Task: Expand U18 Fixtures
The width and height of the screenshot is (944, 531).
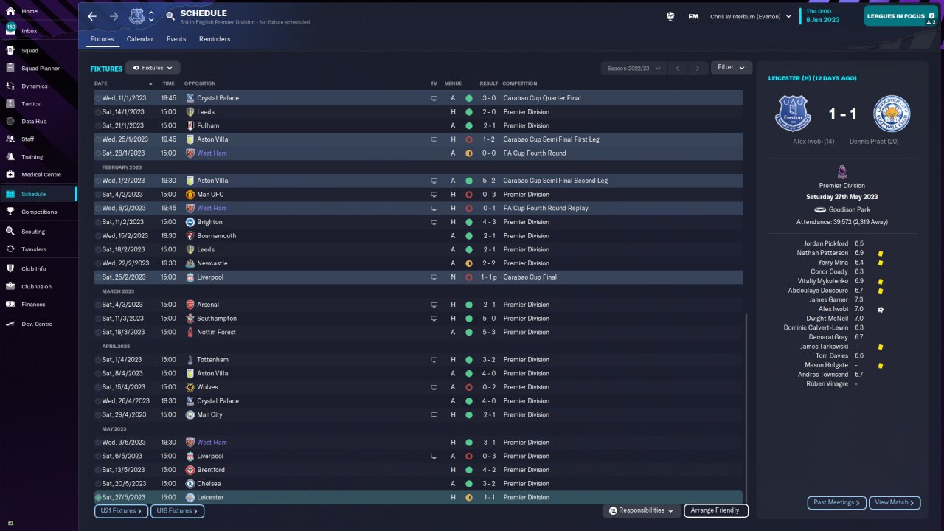Action: (x=177, y=510)
